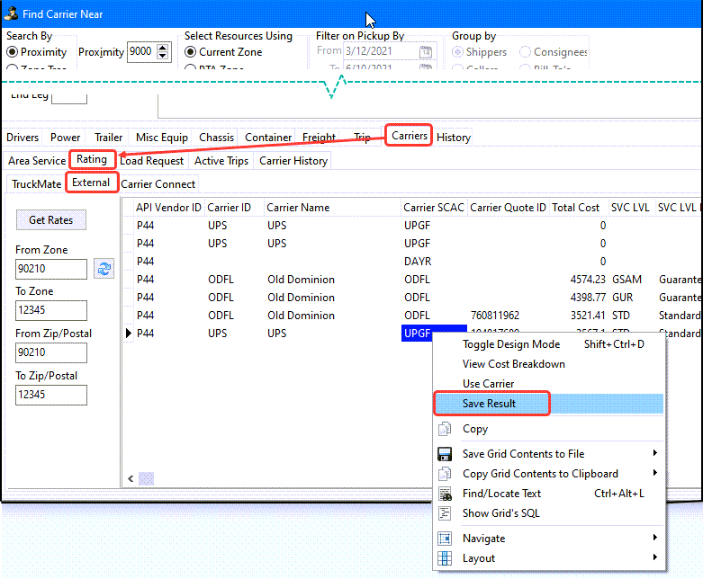Click the To Zip/Postal input field

tap(50, 395)
